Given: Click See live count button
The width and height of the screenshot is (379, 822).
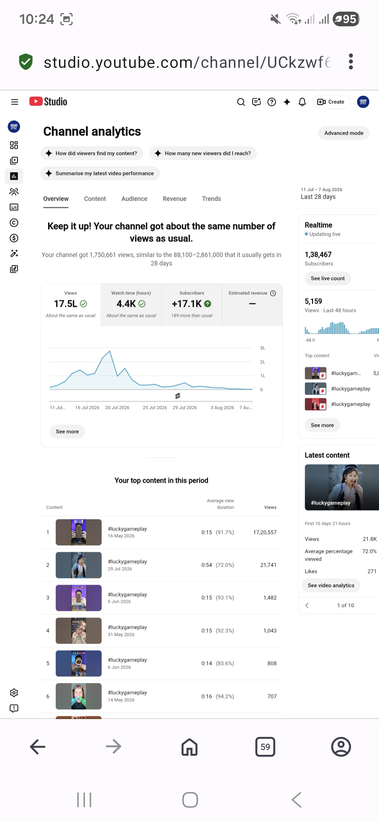Looking at the screenshot, I should point(328,279).
